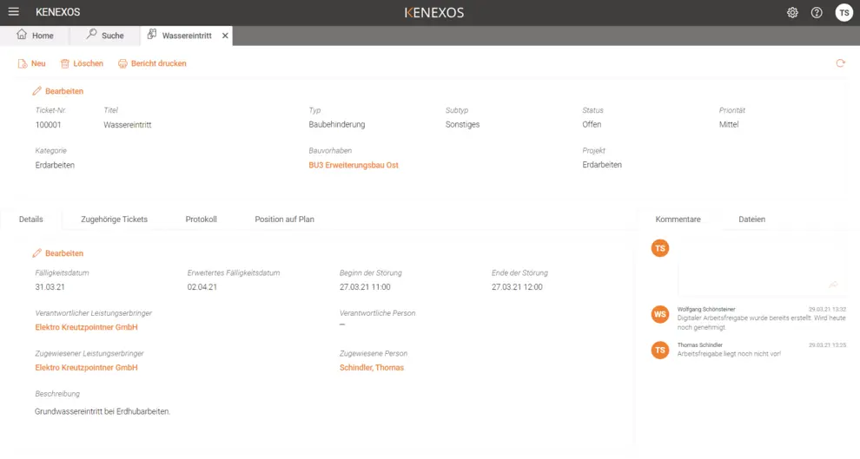Click the refresh icon at right
This screenshot has width=860, height=459.
click(840, 63)
